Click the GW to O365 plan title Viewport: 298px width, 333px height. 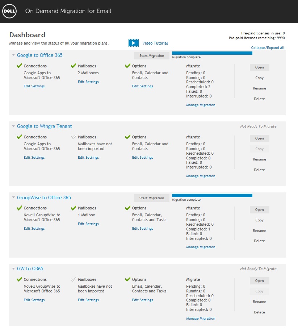tap(30, 269)
